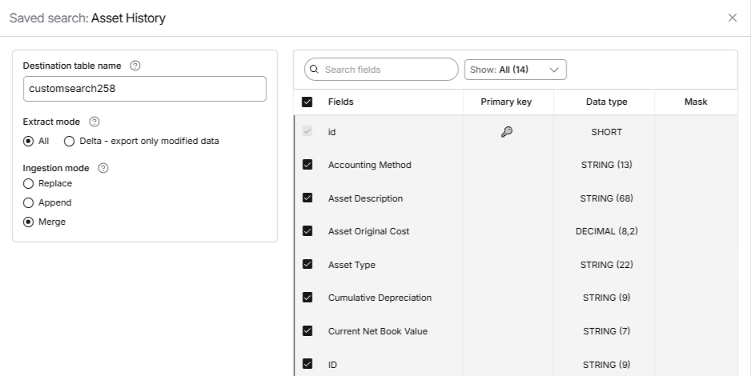
Task: Edit the Destination table name field
Action: point(145,89)
